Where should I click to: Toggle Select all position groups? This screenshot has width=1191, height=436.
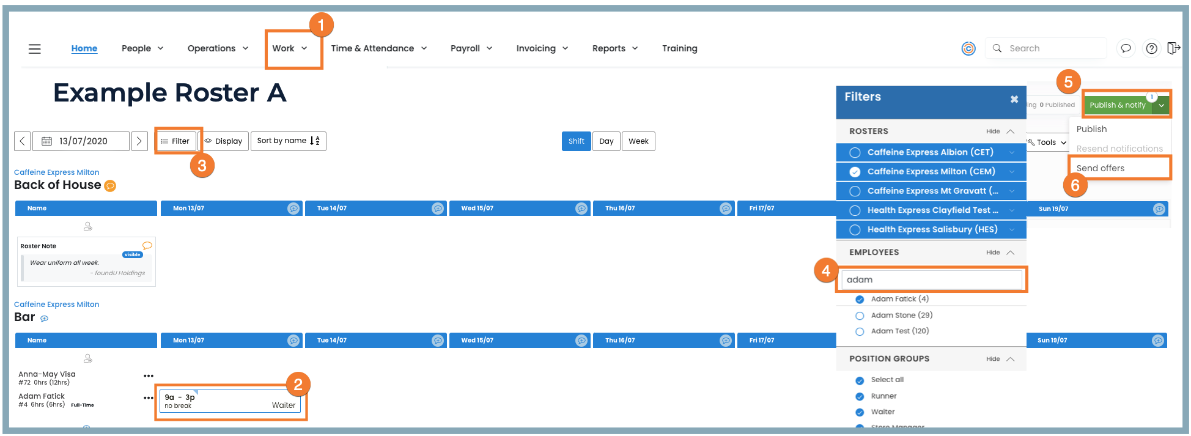point(860,380)
